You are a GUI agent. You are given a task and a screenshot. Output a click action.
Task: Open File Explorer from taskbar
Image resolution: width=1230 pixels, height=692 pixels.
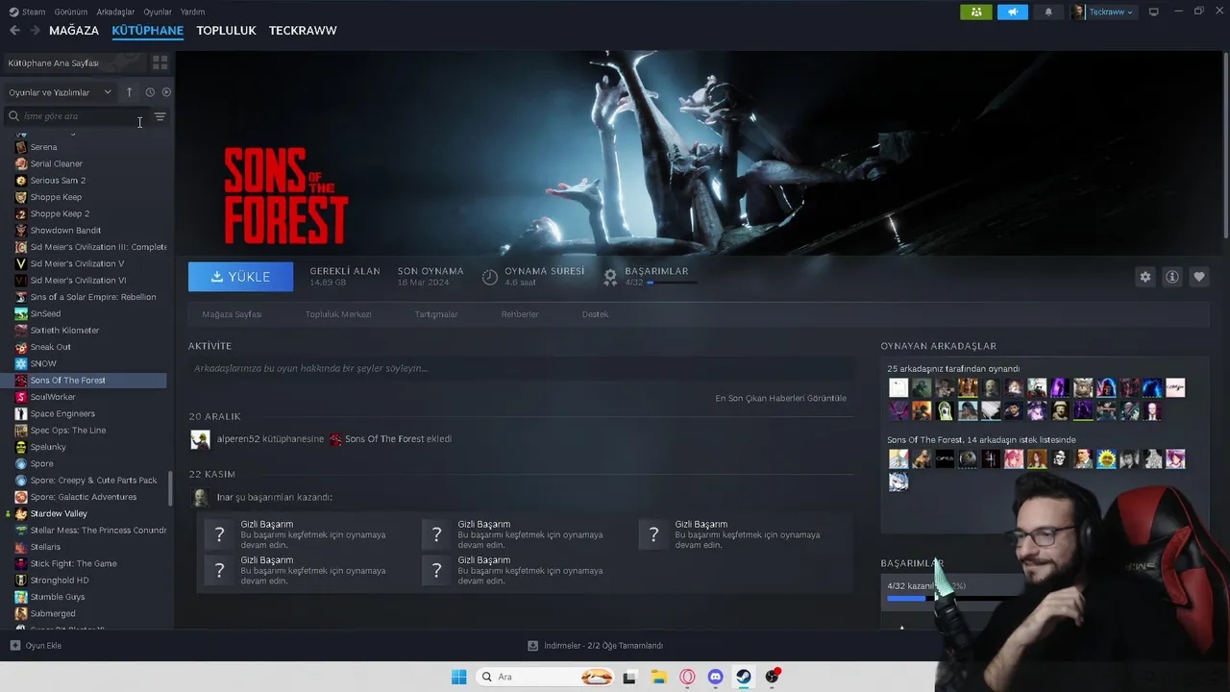coord(658,677)
